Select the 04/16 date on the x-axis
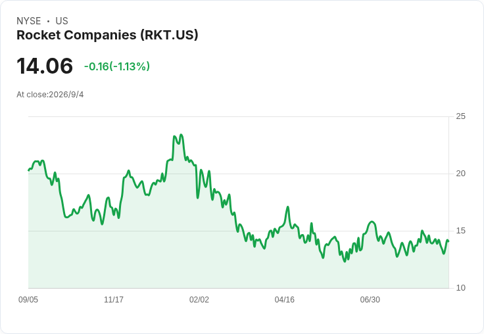Screen dimensions: 484x334 point(285,300)
